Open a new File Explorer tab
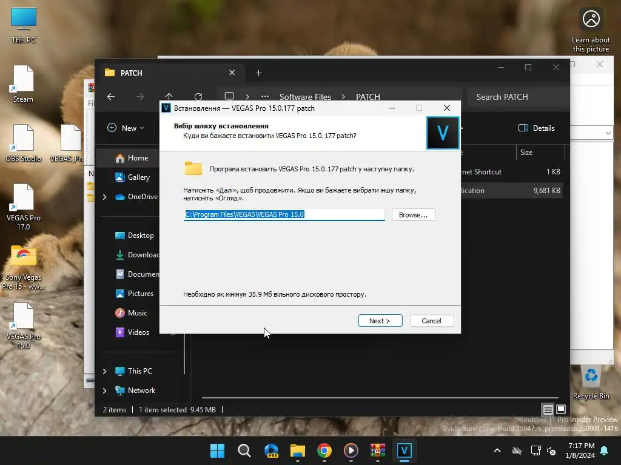621x465 pixels. tap(258, 73)
